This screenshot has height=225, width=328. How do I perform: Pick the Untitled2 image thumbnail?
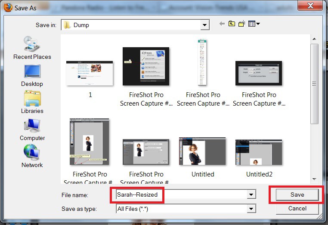(259, 152)
